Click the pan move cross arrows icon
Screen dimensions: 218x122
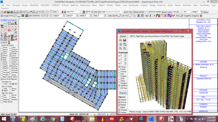coord(2,16)
